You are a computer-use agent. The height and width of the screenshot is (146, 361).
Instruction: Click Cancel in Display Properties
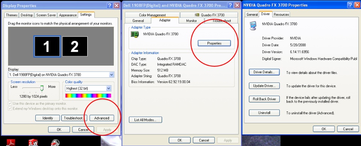[83, 130]
